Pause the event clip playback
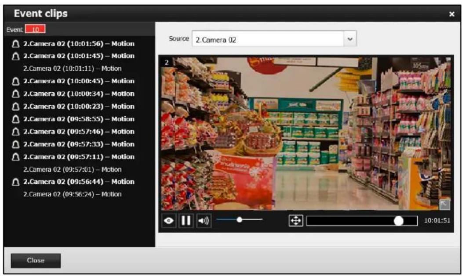462x276 pixels. click(186, 220)
